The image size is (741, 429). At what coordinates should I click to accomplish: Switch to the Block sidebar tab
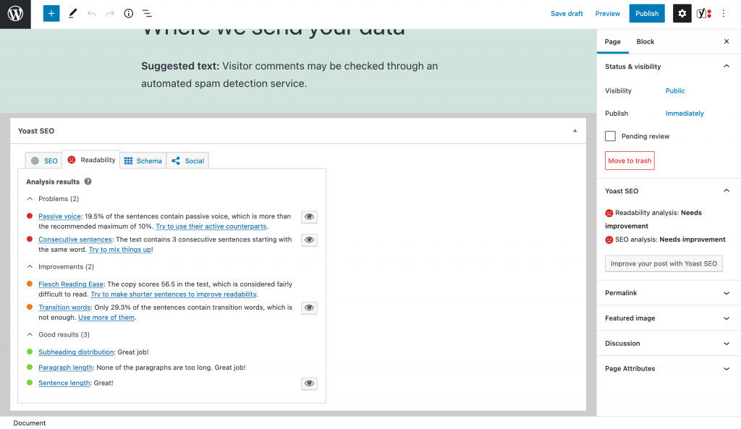coord(645,42)
